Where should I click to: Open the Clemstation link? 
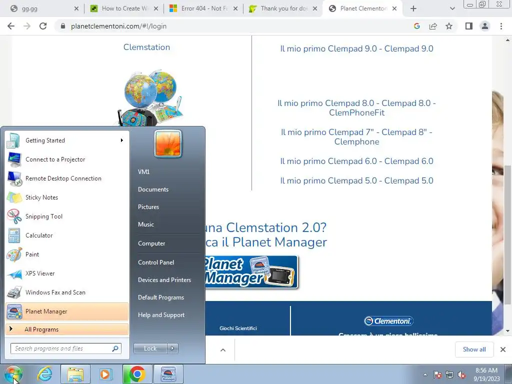coord(146,47)
